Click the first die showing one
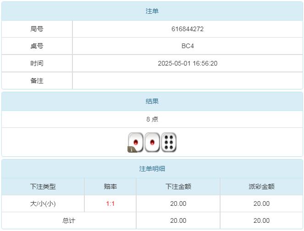304x231 pixels. (x=136, y=142)
